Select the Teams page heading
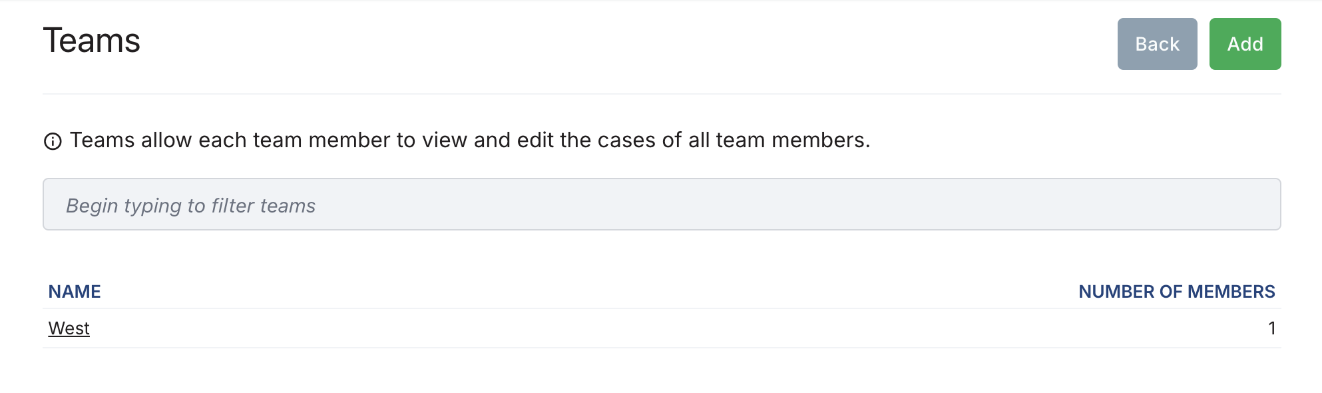Viewport: 1322px width, 393px height. pos(92,41)
